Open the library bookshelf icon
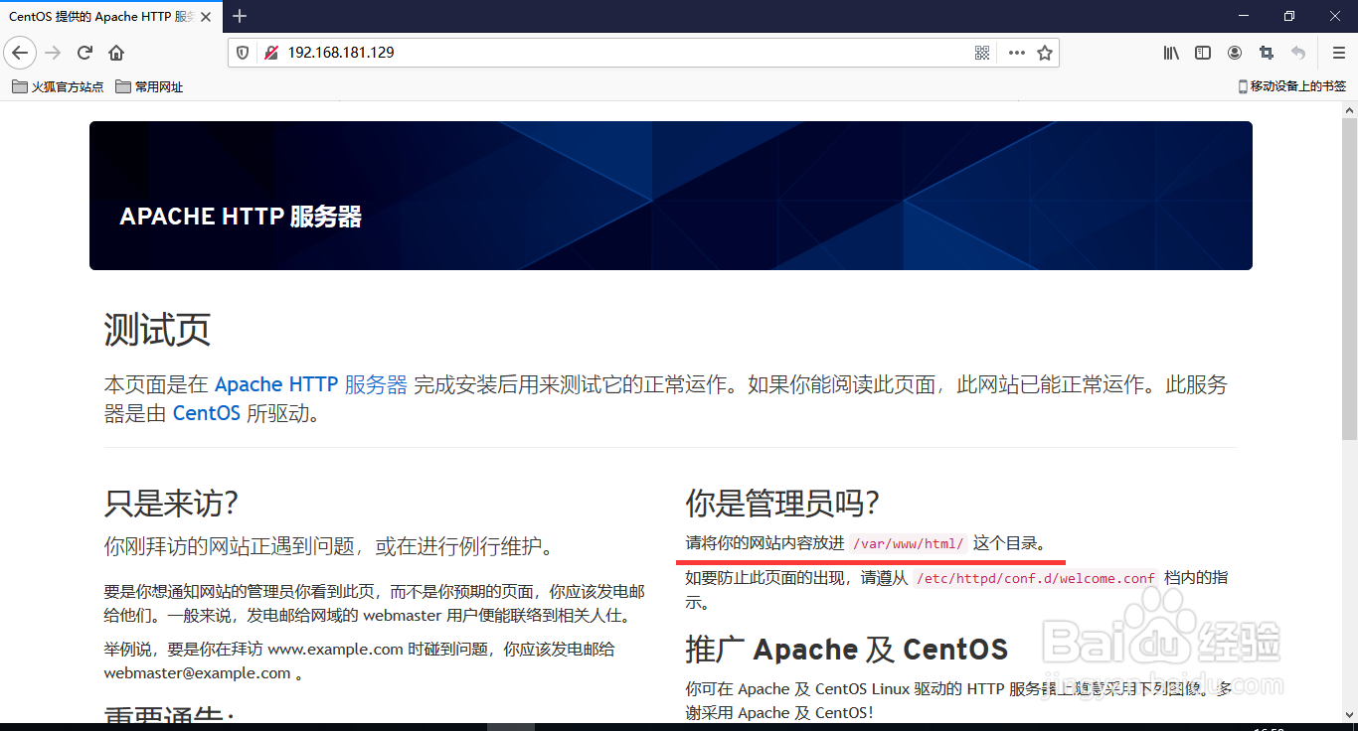The image size is (1358, 731). point(1171,53)
